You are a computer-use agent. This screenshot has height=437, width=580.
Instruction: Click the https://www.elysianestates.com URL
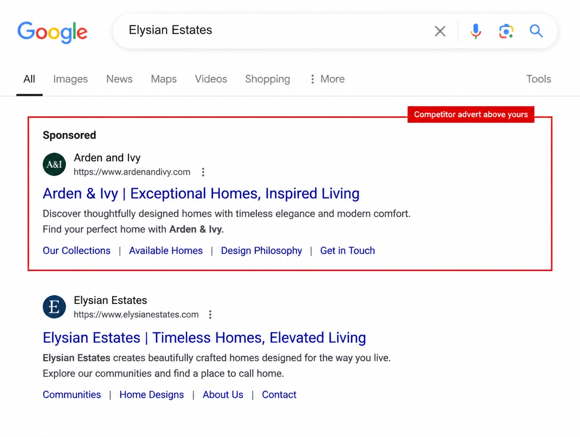[x=136, y=314]
